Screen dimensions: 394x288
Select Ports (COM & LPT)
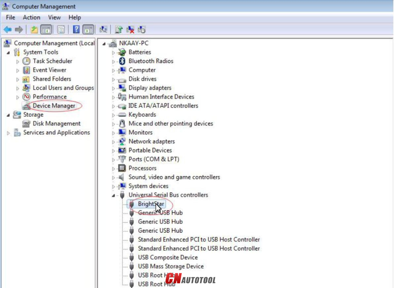(x=154, y=159)
